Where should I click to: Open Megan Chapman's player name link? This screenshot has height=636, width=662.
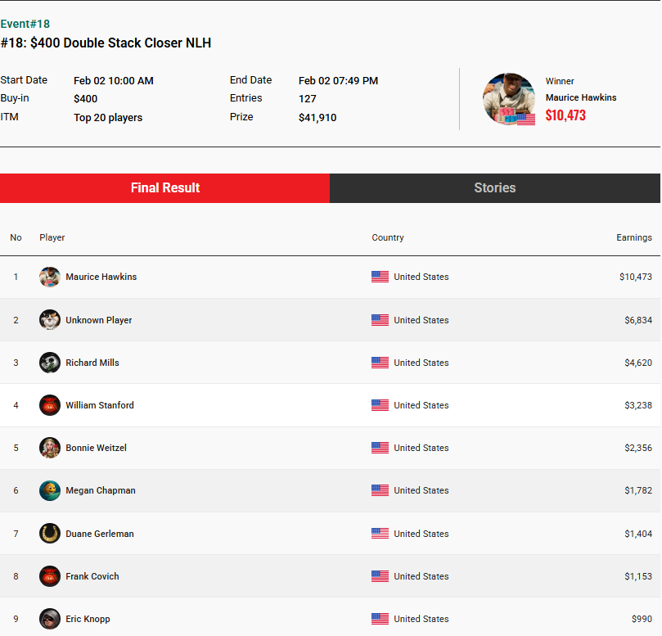(x=101, y=490)
